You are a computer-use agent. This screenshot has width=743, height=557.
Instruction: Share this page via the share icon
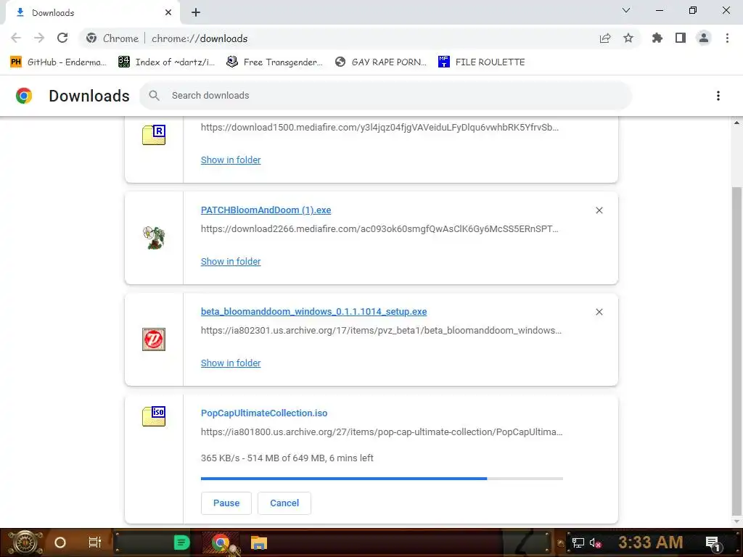pyautogui.click(x=605, y=38)
